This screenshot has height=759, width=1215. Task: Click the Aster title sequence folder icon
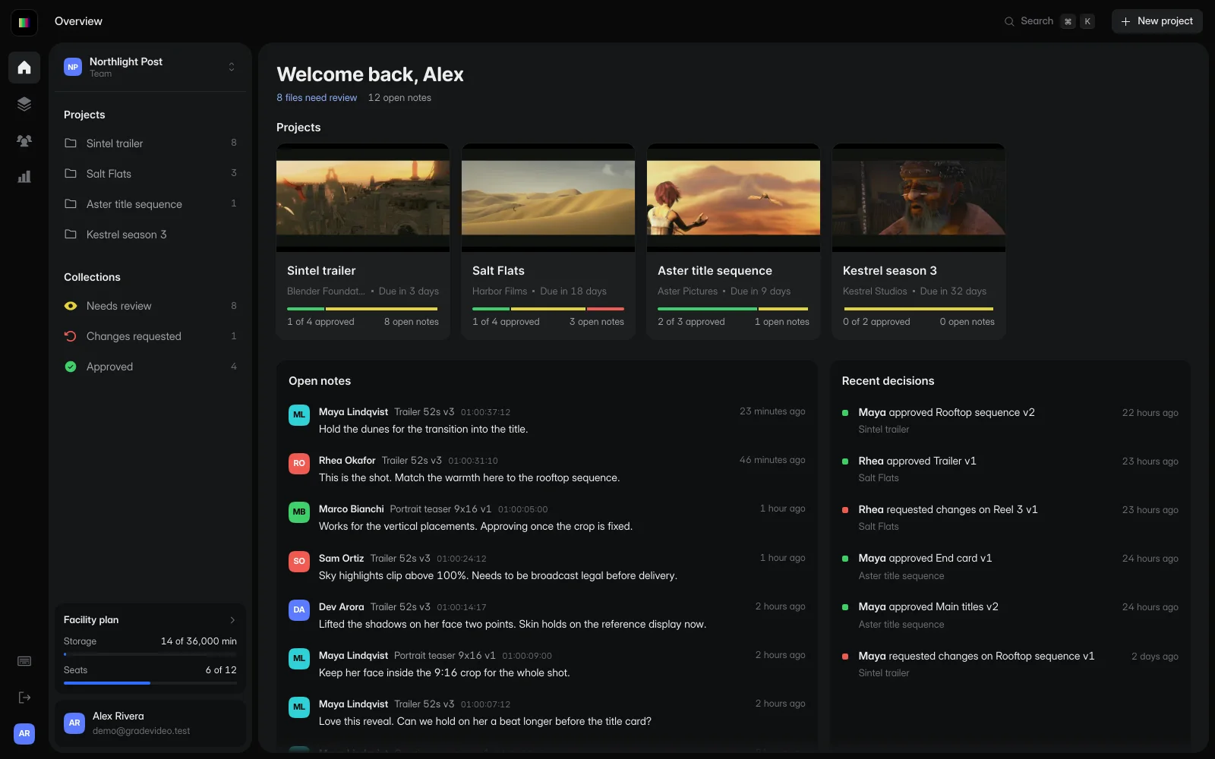(x=71, y=203)
